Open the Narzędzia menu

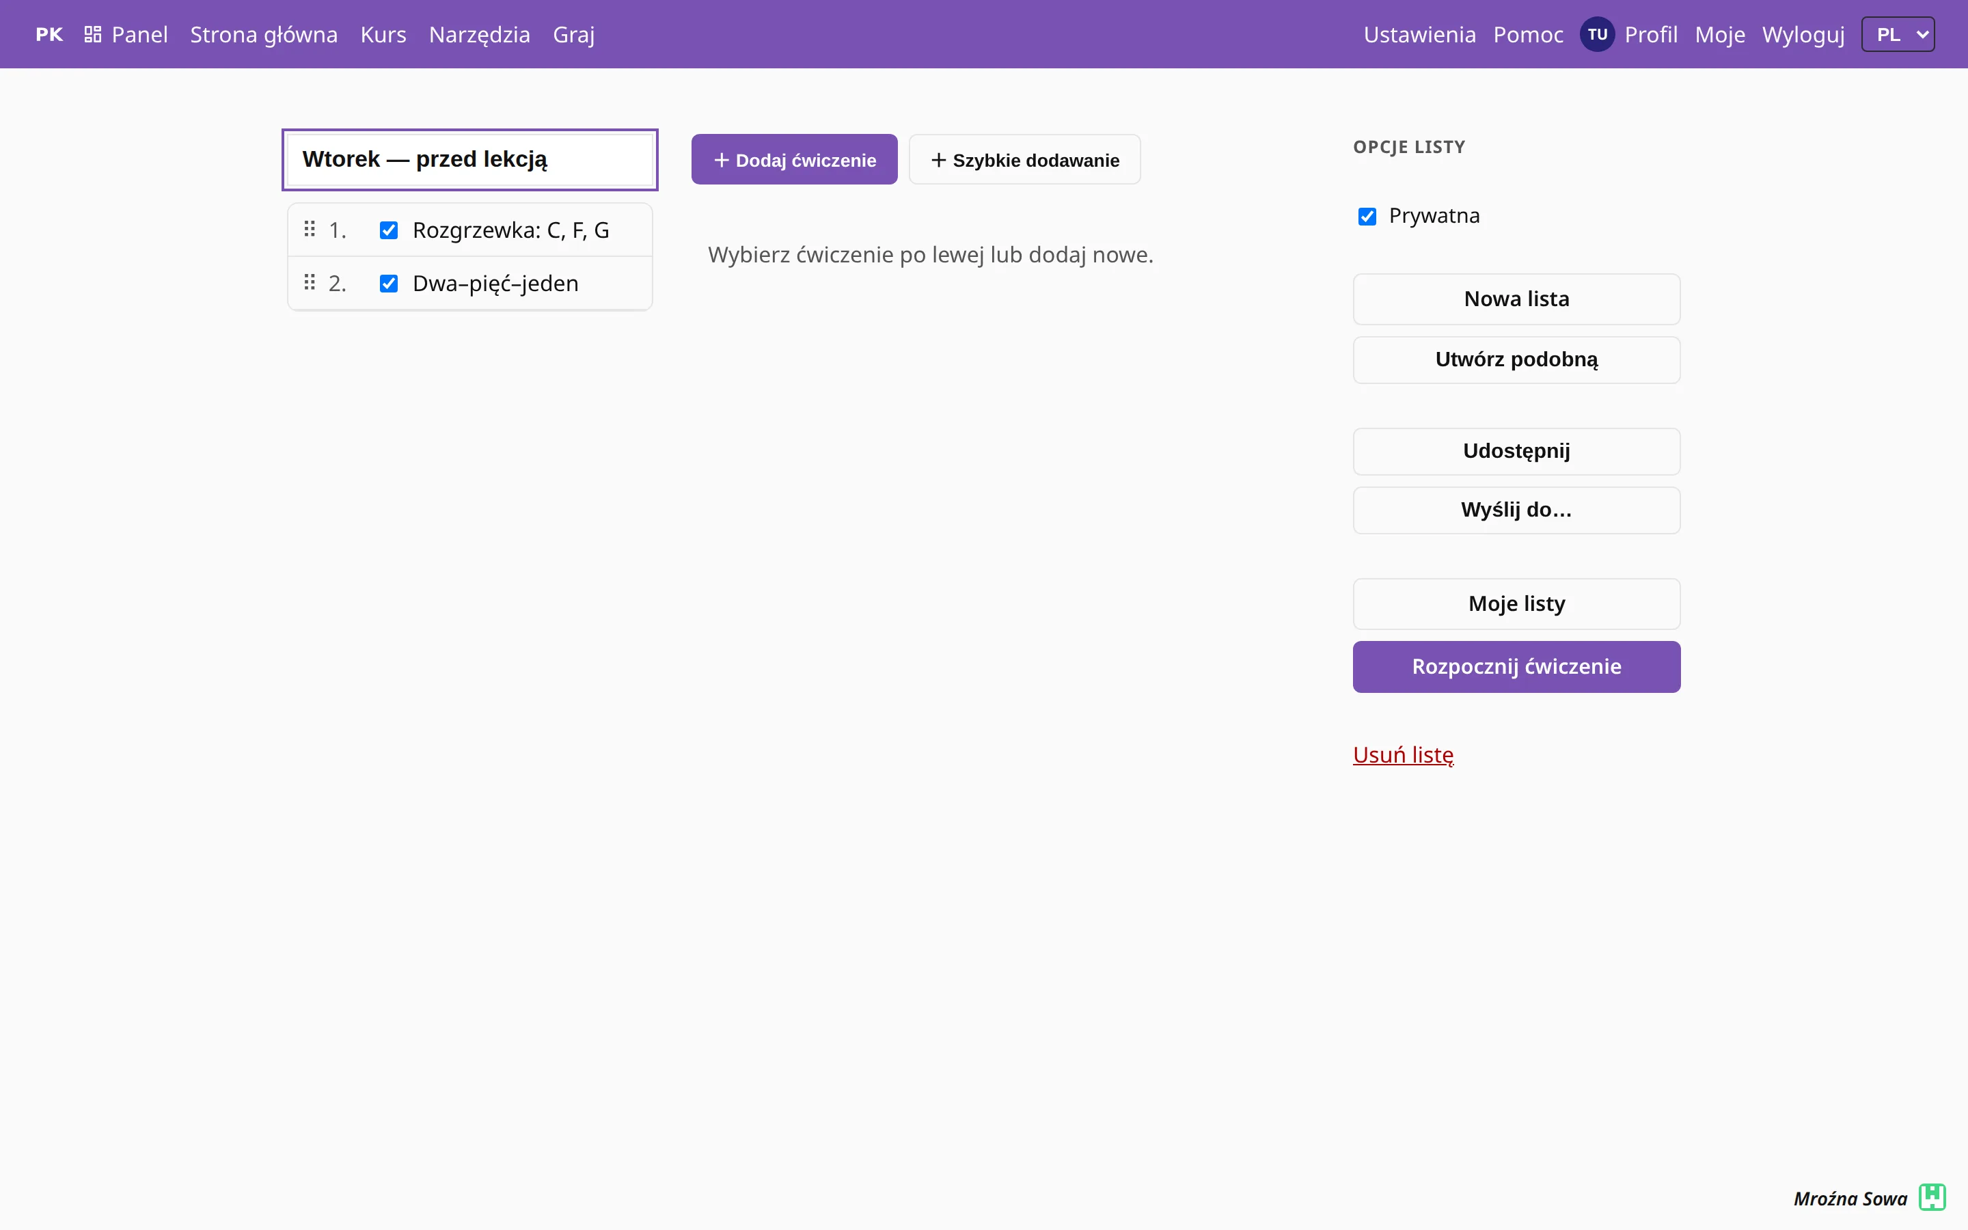tap(479, 34)
